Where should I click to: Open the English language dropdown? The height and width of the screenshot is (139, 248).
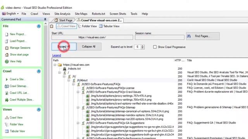click(10, 14)
